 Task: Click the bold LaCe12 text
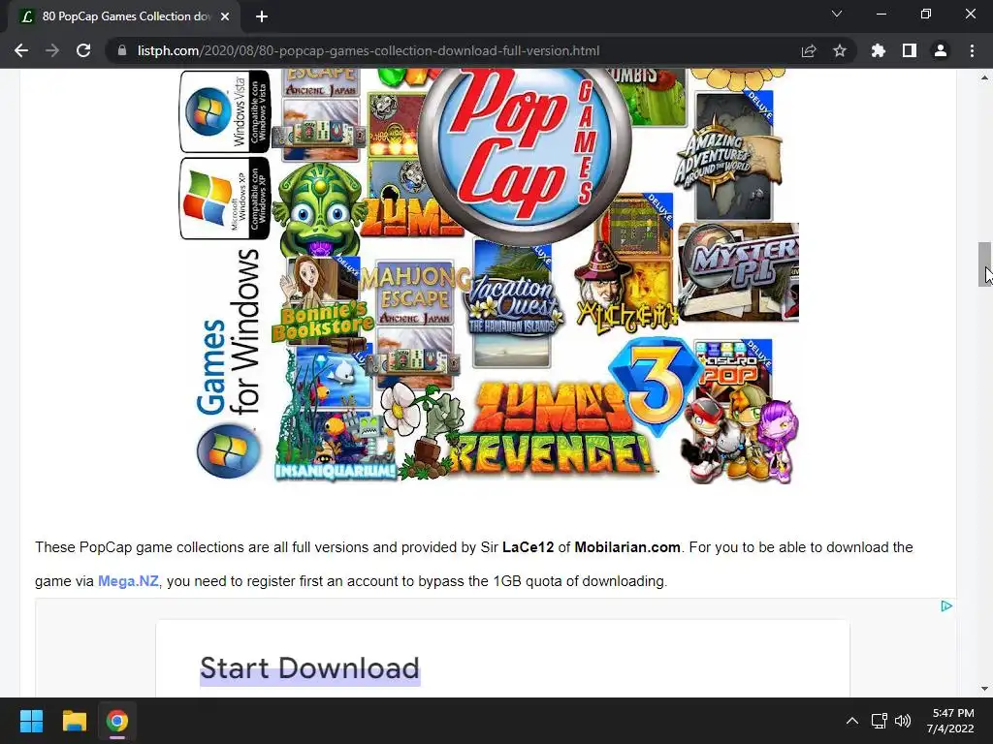click(x=529, y=547)
